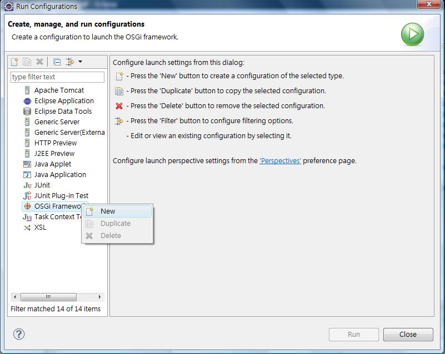The image size is (445, 354).
Task: Select the OSGi Framework icon
Action: (x=27, y=206)
